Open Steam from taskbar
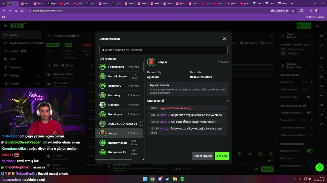Image resolution: width=327 pixels, height=183 pixels. pyautogui.click(x=167, y=179)
